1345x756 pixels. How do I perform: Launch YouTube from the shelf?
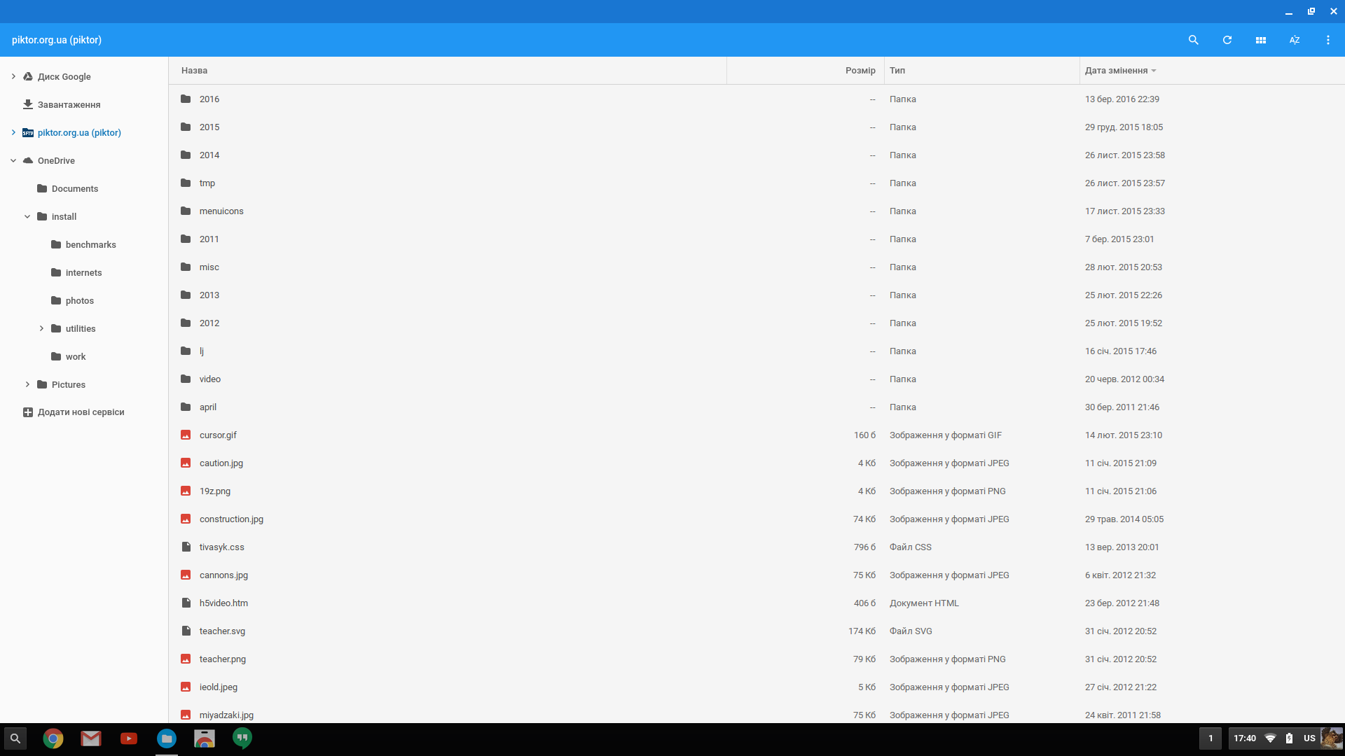tap(129, 738)
